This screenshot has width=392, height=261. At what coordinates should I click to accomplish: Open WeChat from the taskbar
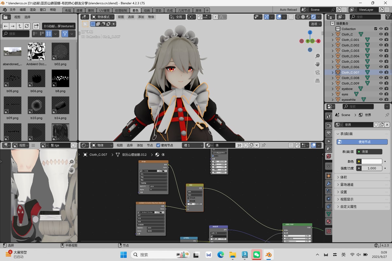click(x=256, y=254)
